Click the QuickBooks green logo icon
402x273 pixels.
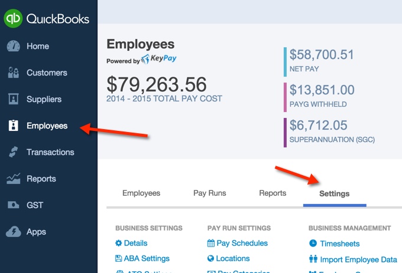coord(13,18)
